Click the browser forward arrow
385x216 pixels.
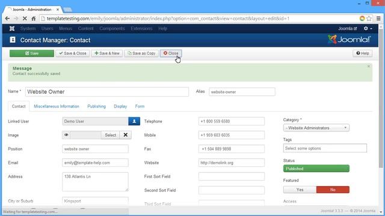16,19
